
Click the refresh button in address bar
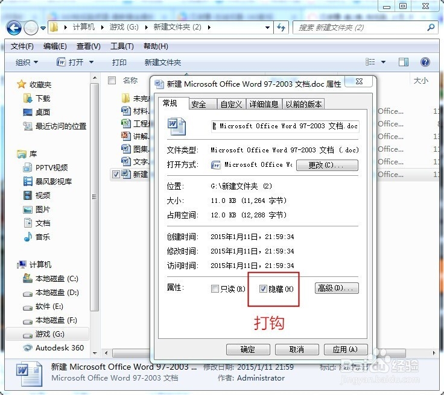281,28
